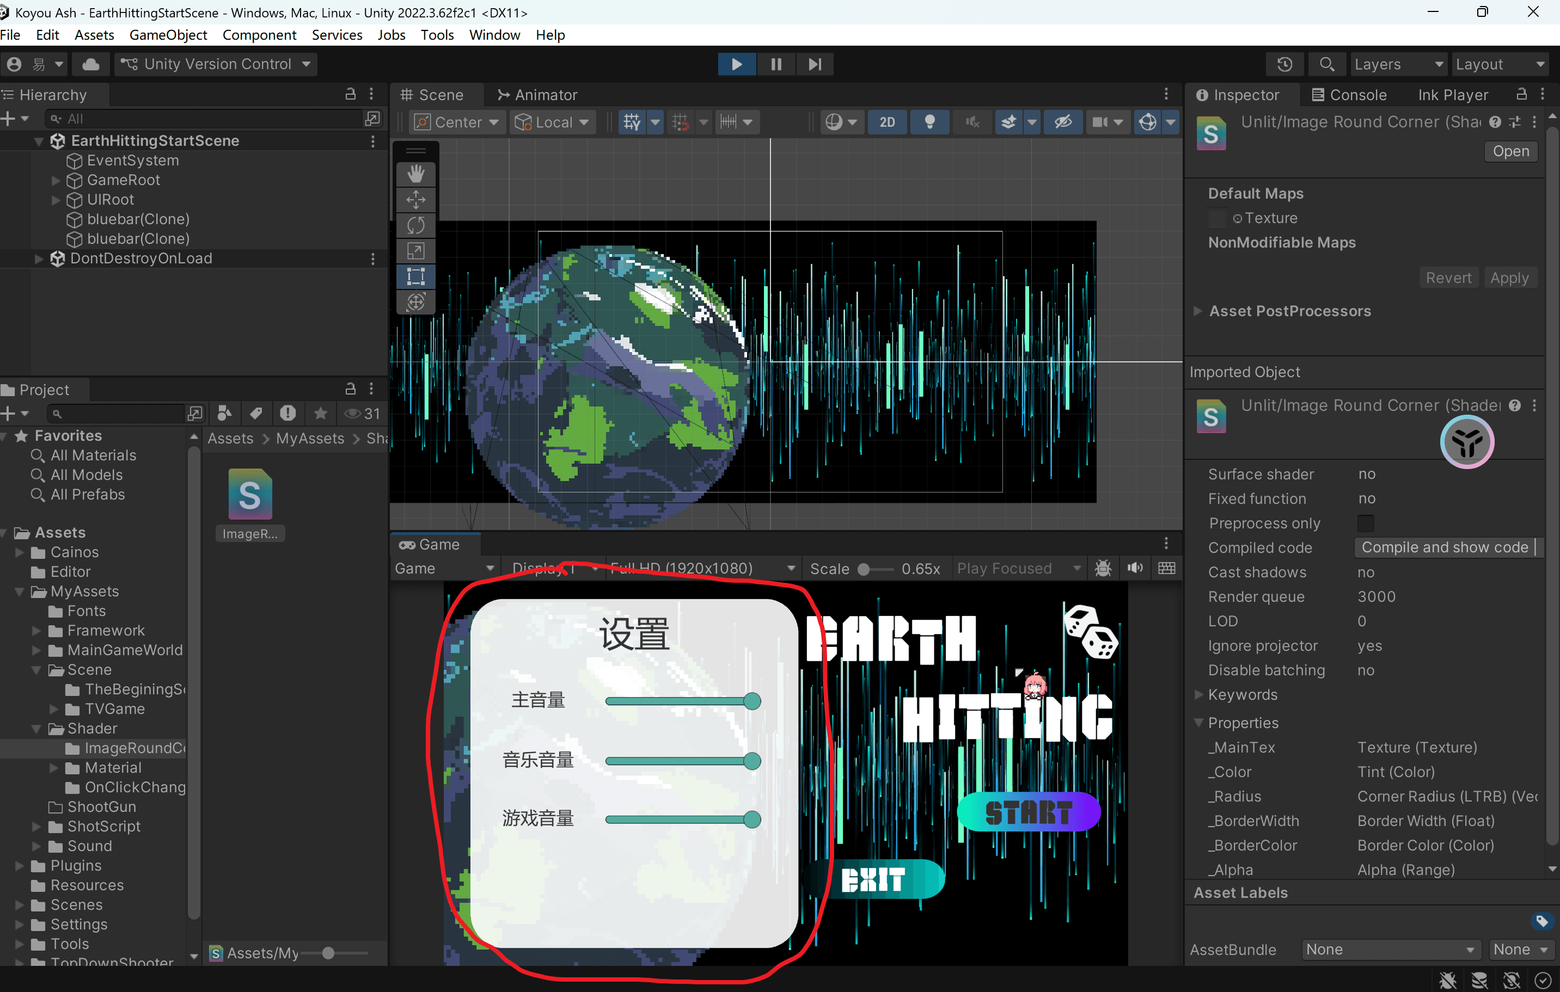Select the Rect Transform tool

(x=415, y=276)
